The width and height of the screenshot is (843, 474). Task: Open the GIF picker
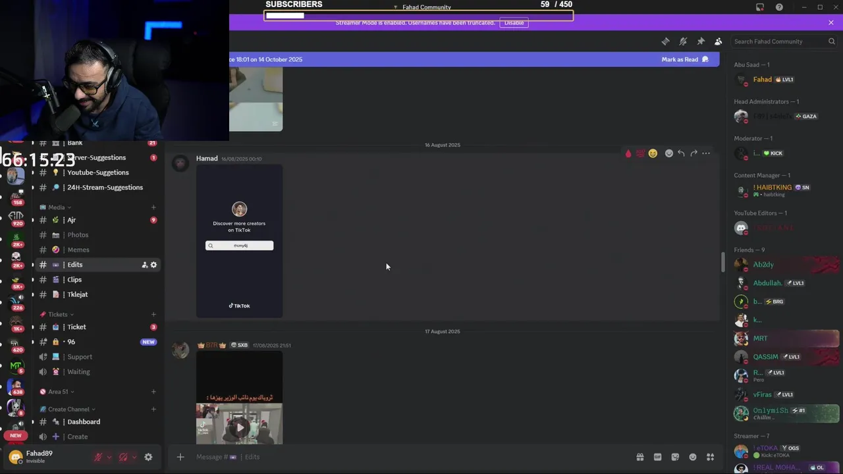pos(657,457)
